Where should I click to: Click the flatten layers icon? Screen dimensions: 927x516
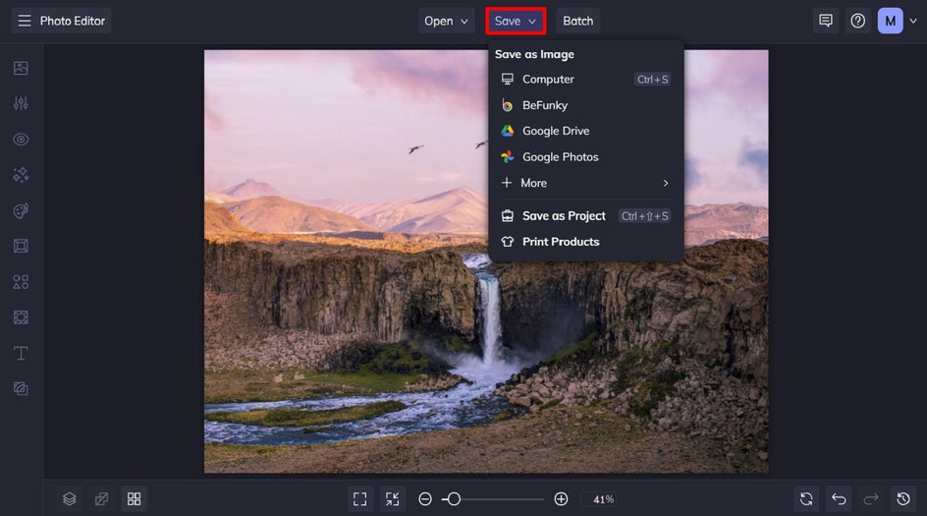pyautogui.click(x=102, y=499)
